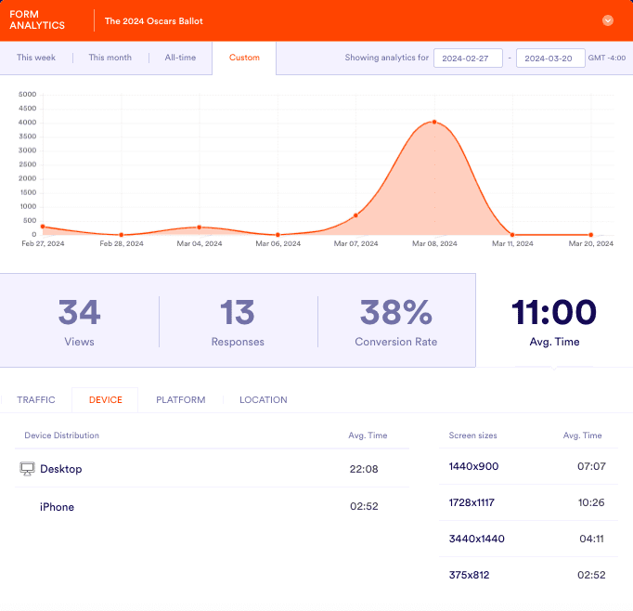Select the Custom range tab

[x=244, y=58]
